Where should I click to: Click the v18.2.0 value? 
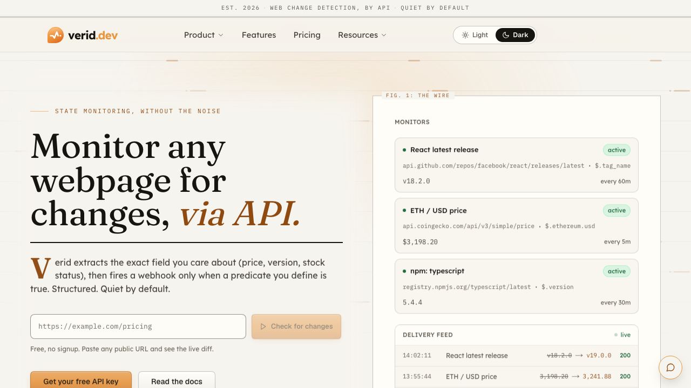click(x=416, y=181)
